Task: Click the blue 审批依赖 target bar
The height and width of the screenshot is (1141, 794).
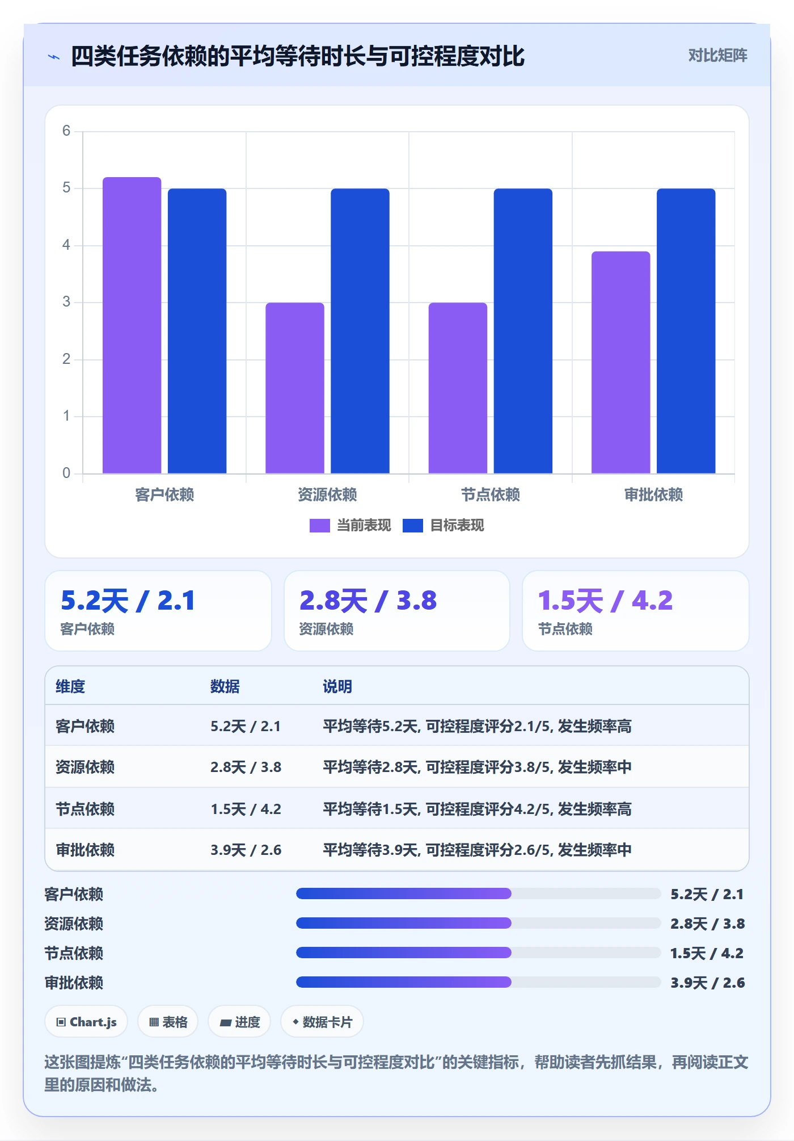Action: point(686,331)
